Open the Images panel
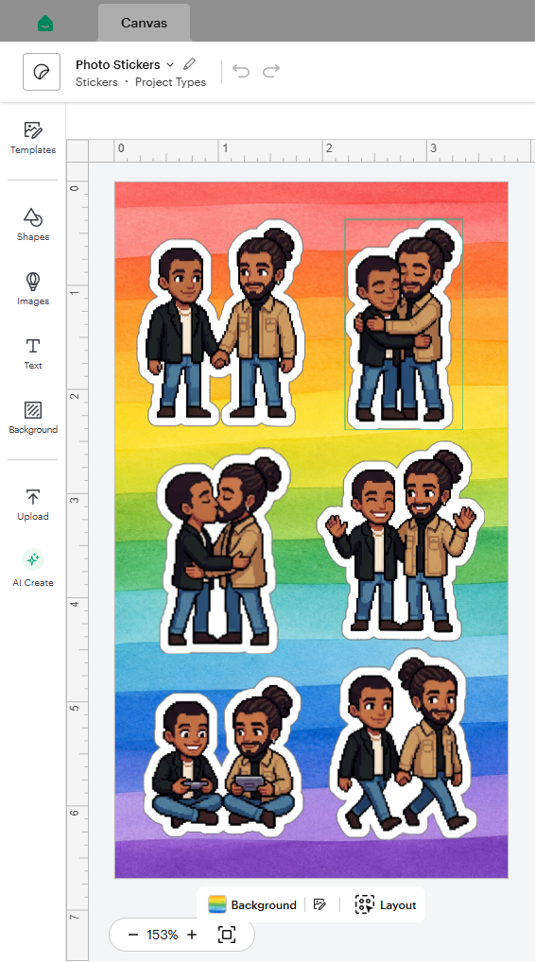The image size is (535, 962). [32, 289]
